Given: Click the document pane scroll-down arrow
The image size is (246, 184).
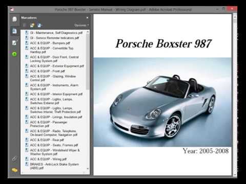Looking at the screenshot, I should (x=235, y=175).
